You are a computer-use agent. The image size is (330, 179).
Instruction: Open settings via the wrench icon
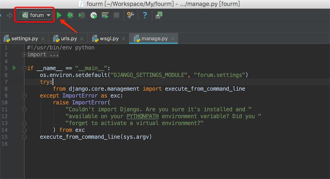tap(130, 15)
